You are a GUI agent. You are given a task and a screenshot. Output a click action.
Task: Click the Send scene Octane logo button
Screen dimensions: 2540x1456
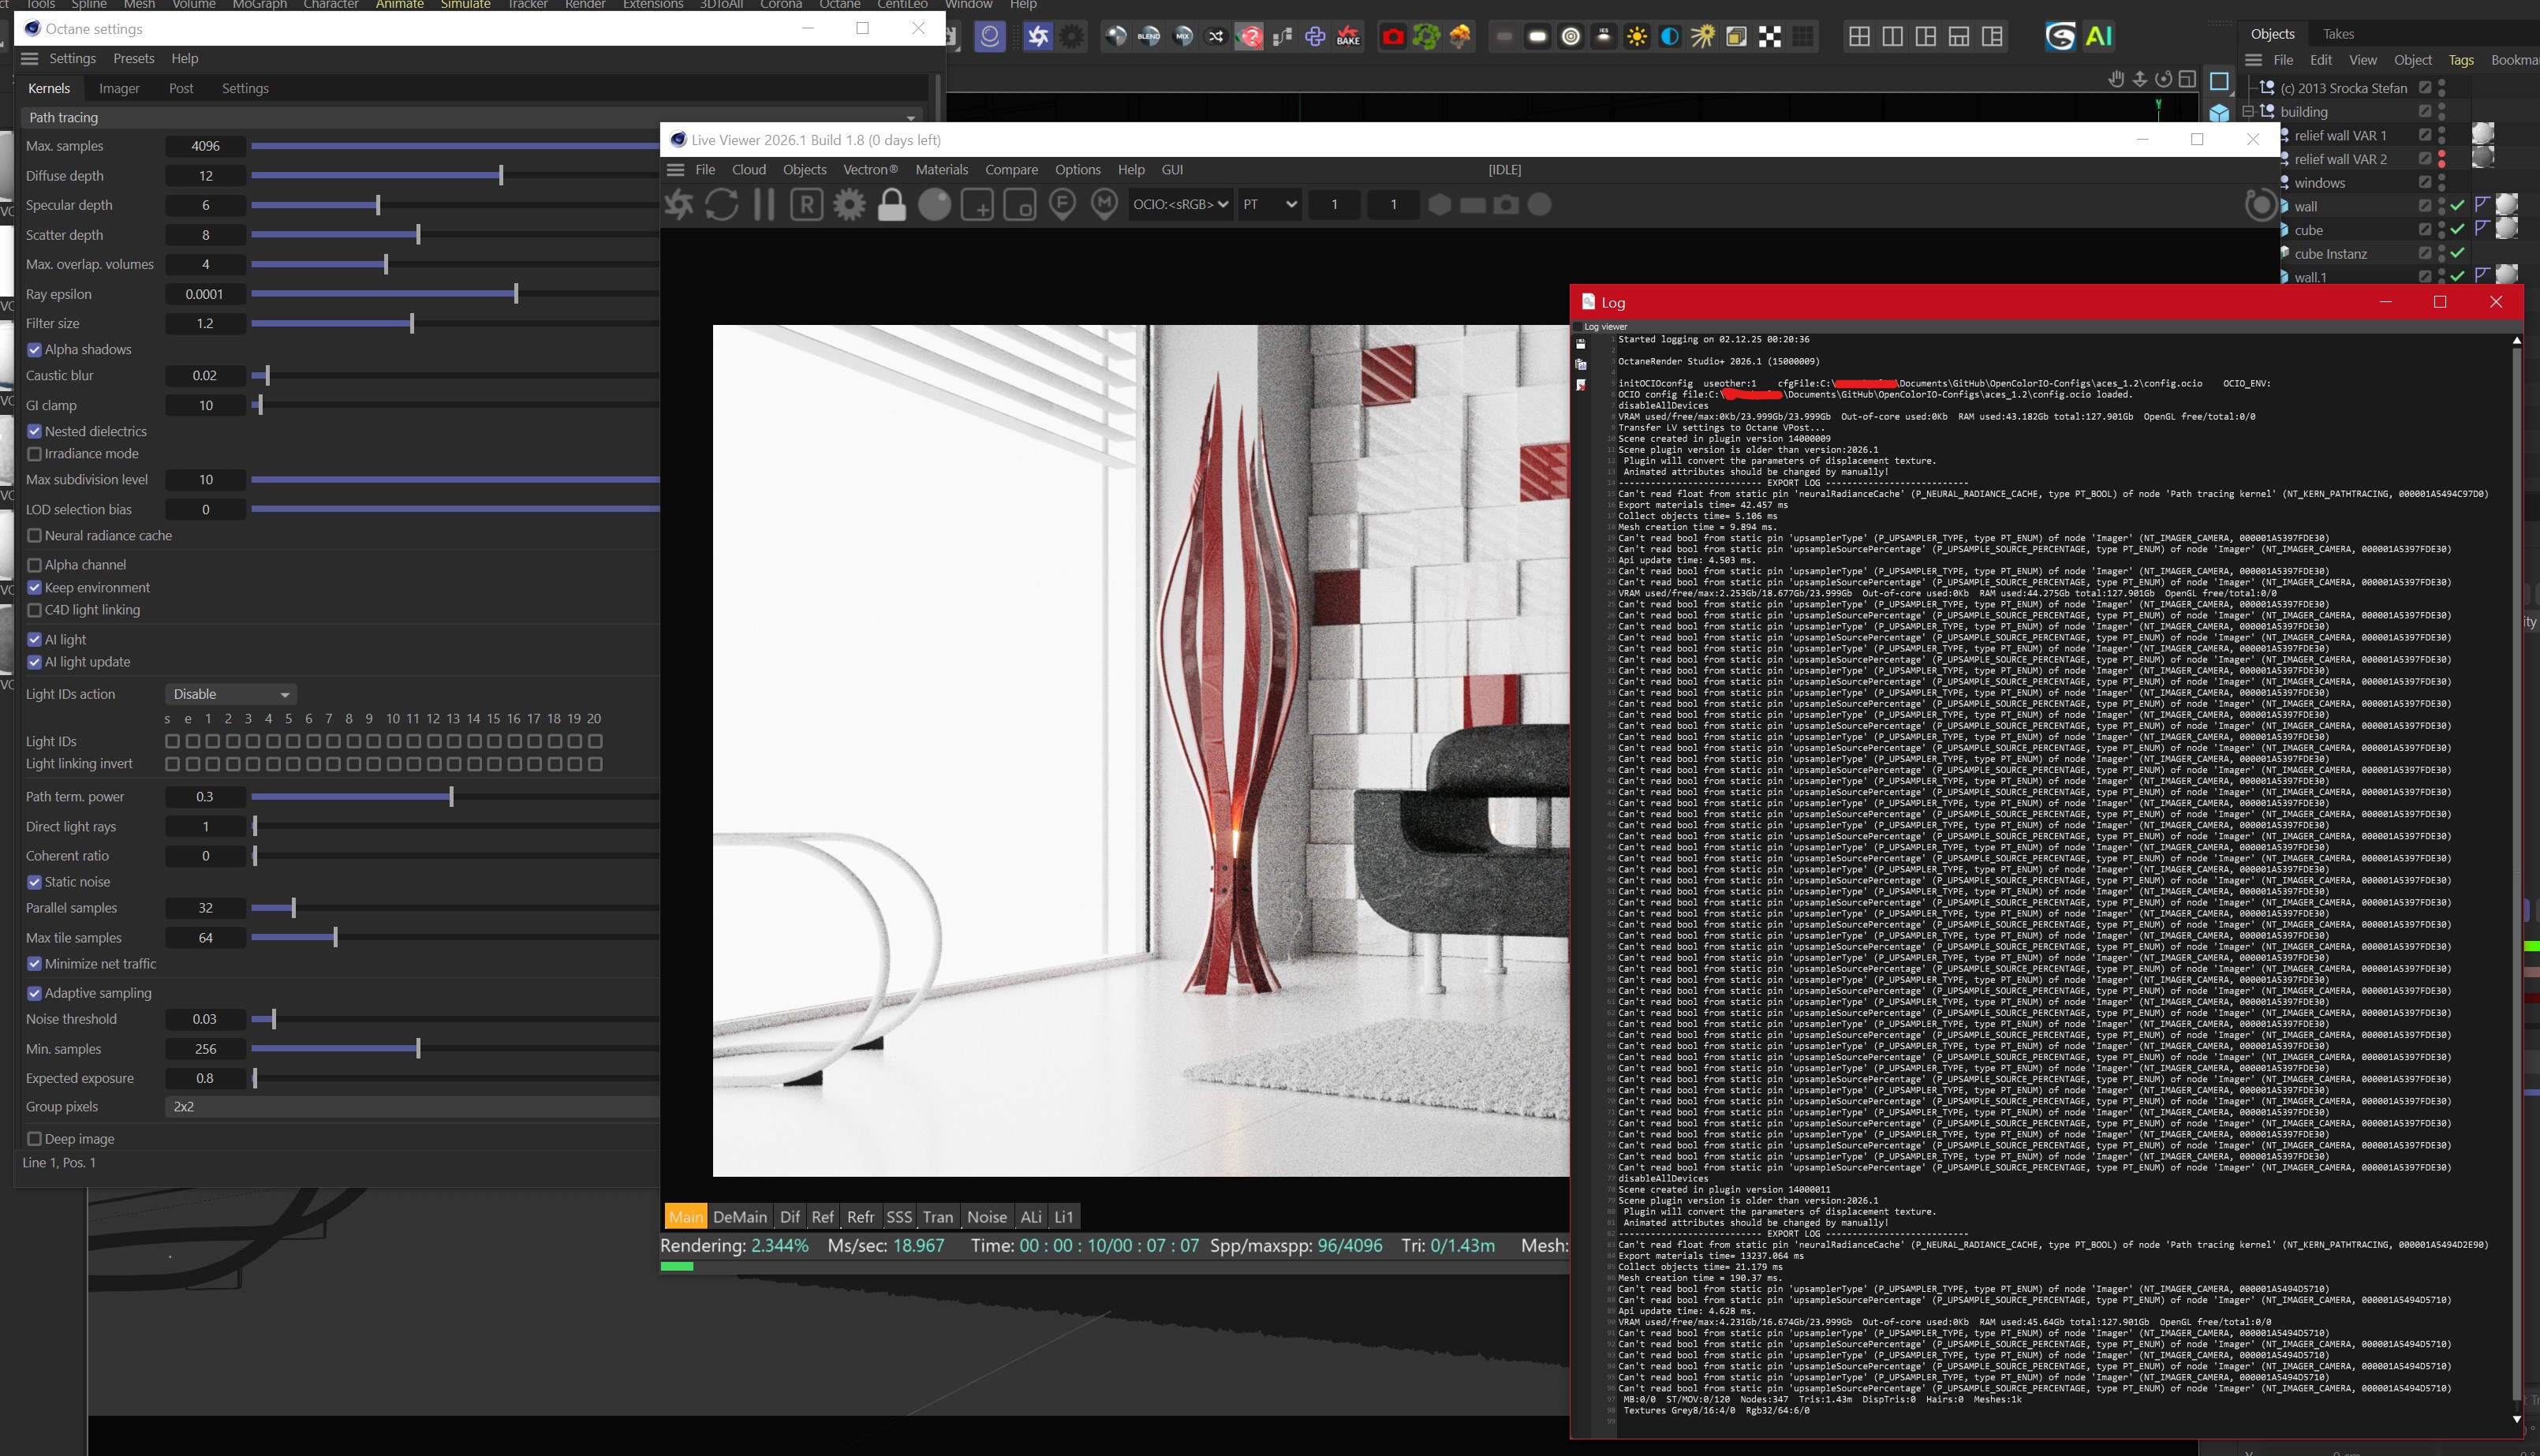click(679, 205)
